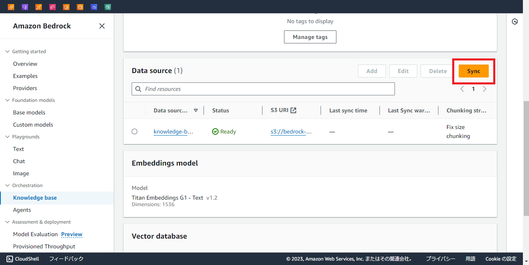Close the Amazon Bedrock navigation panel

tap(102, 26)
